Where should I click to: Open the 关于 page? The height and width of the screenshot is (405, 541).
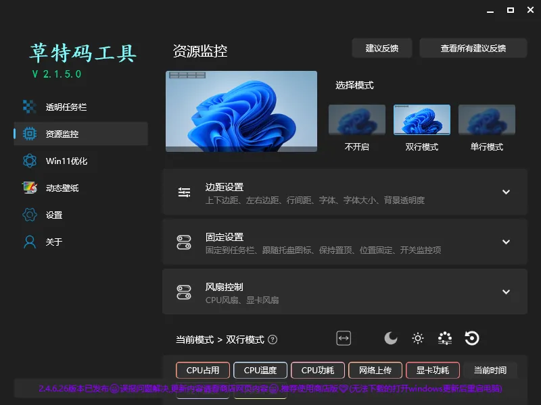coord(80,242)
